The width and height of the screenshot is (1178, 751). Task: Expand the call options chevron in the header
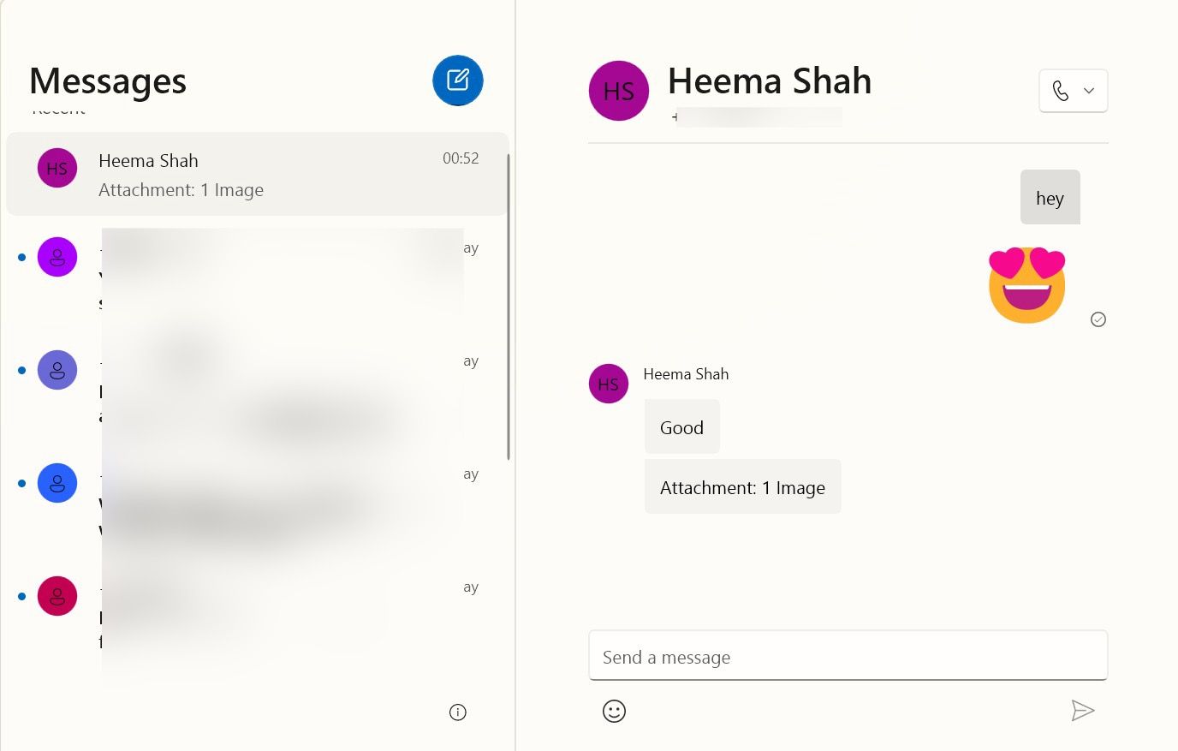click(1089, 90)
